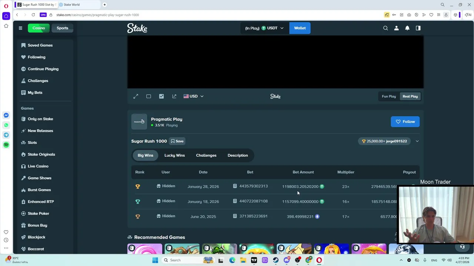The width and height of the screenshot is (474, 266).
Task: Go back to the previous page
Action: click(x=17, y=15)
